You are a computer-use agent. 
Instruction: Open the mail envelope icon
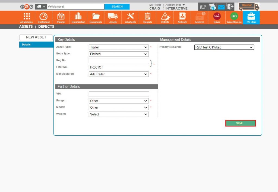coord(222,7)
